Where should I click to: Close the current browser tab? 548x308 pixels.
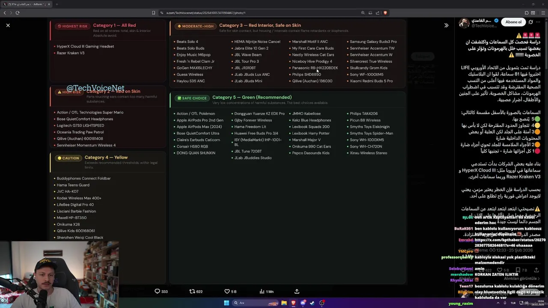(49, 4)
